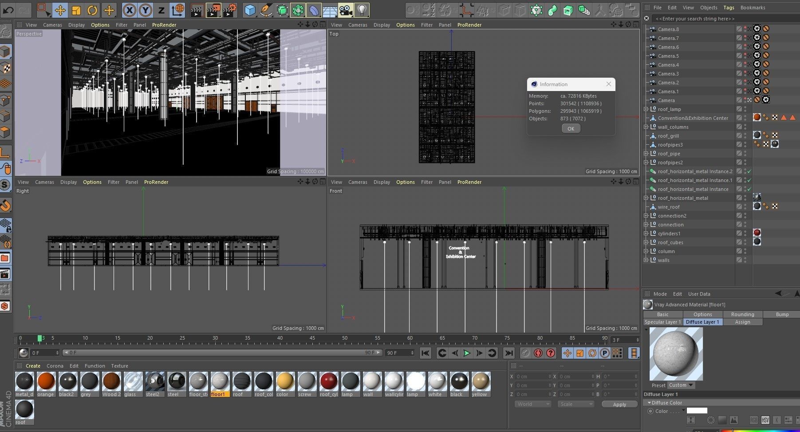The width and height of the screenshot is (800, 432).
Task: Toggle the Y axis lock
Action: tap(145, 10)
